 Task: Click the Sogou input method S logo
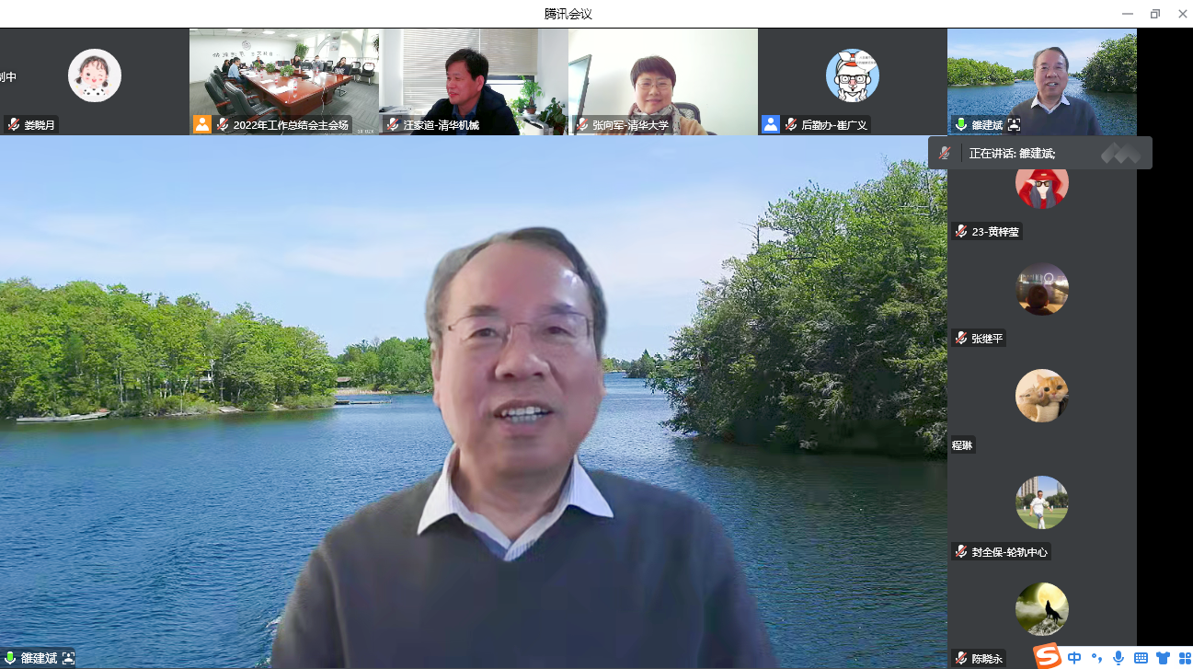coord(1047,656)
